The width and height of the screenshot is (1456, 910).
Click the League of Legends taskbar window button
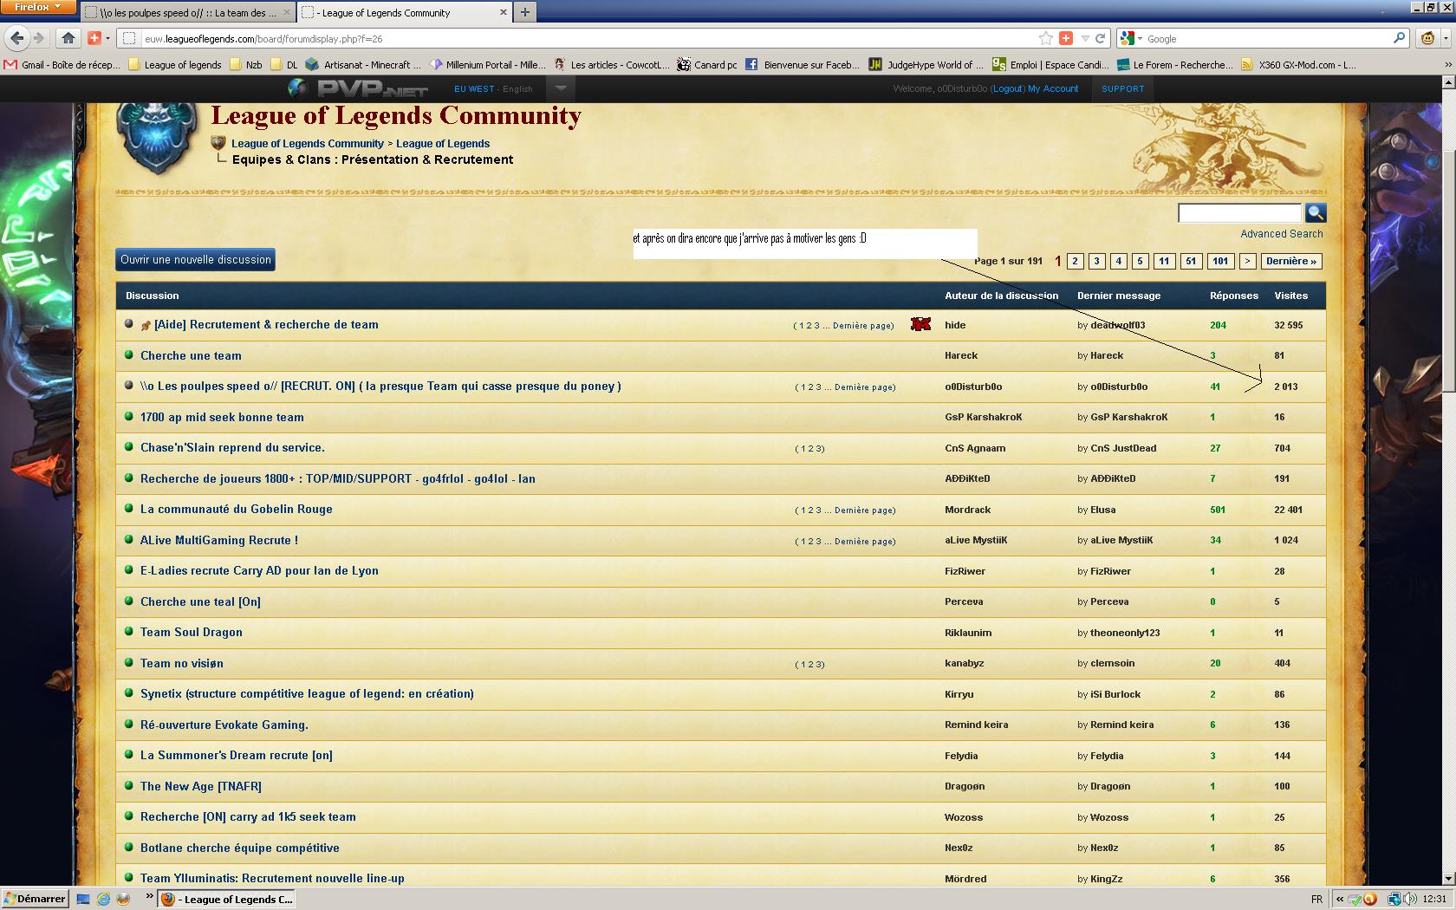tap(227, 899)
